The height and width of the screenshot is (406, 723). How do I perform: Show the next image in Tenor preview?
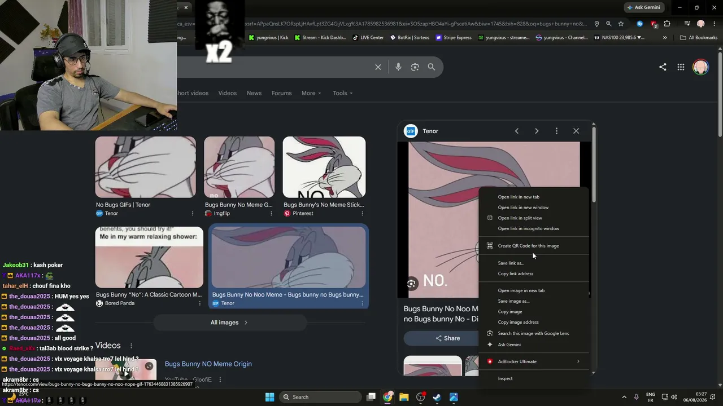pyautogui.click(x=537, y=131)
